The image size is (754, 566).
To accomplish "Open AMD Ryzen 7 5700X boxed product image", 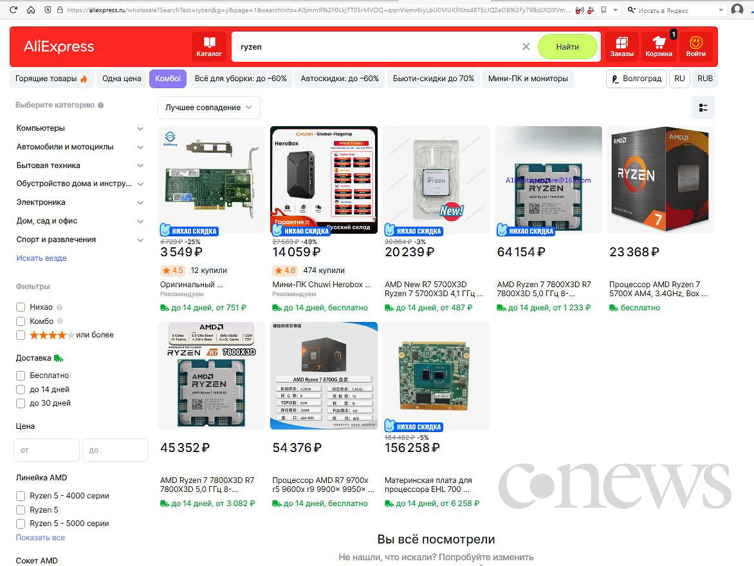I will 660,180.
